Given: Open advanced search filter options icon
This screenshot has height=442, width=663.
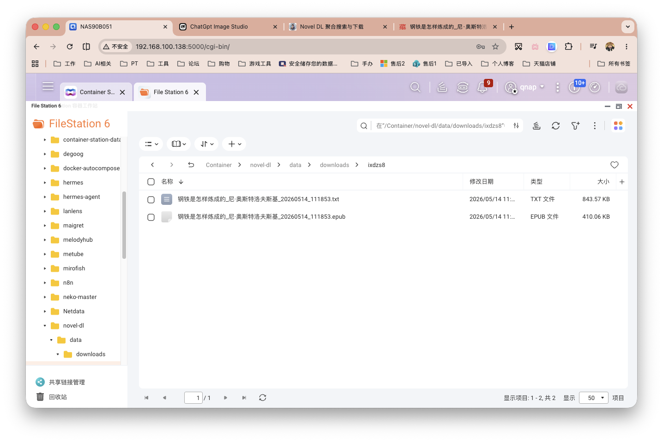Looking at the screenshot, I should click(x=516, y=125).
